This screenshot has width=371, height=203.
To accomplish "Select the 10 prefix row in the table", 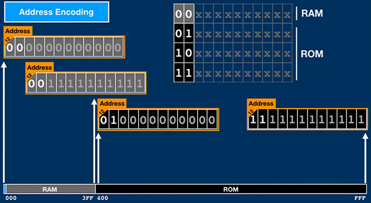I will point(184,53).
